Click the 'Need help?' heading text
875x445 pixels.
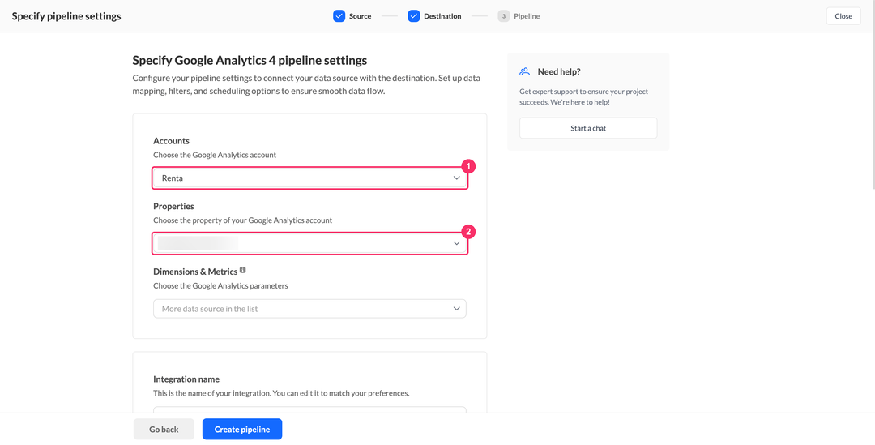tap(559, 71)
